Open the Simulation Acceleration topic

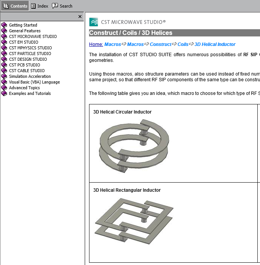30,76
